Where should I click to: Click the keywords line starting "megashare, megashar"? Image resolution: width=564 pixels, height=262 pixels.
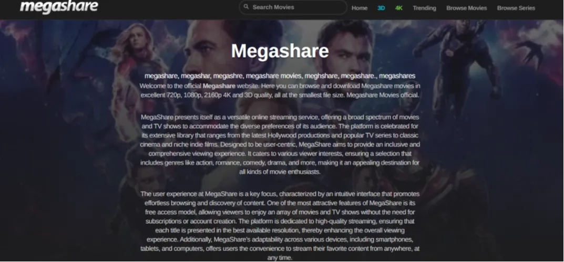click(280, 76)
